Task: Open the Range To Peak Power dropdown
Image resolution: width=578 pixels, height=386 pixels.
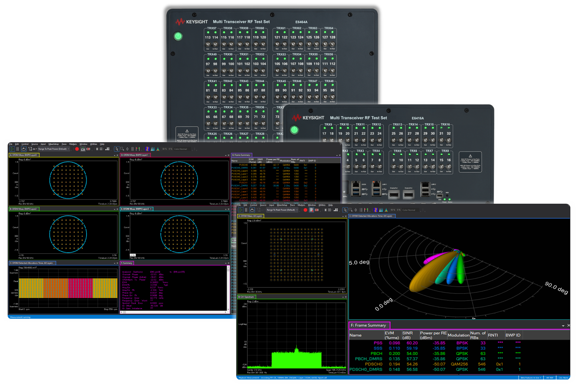Action: point(282,210)
